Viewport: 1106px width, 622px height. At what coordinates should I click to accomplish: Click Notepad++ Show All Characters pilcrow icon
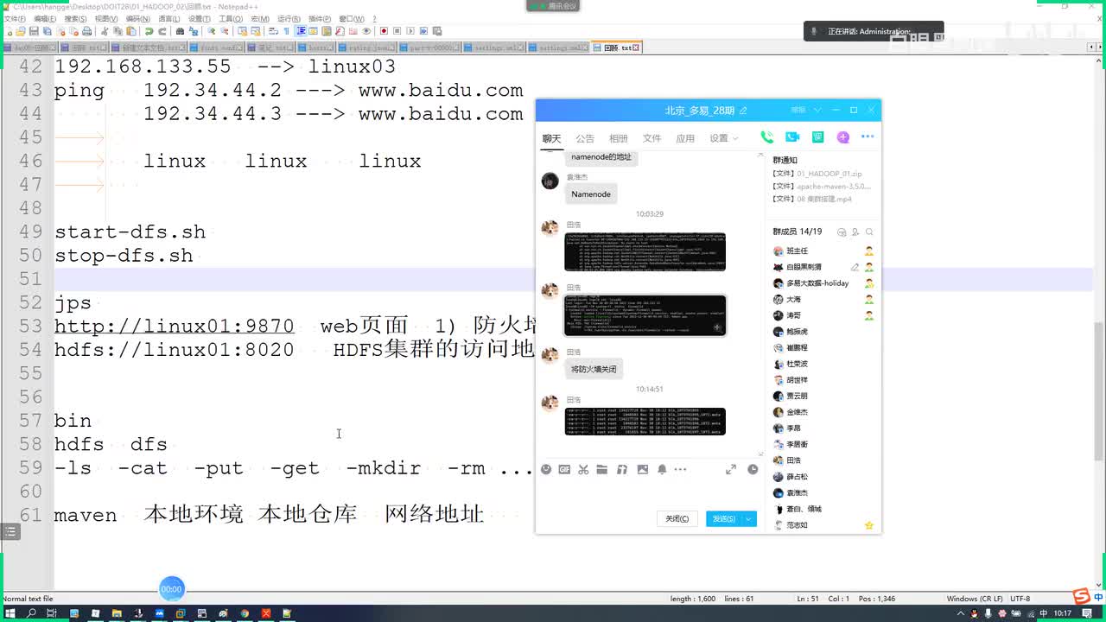pyautogui.click(x=287, y=31)
